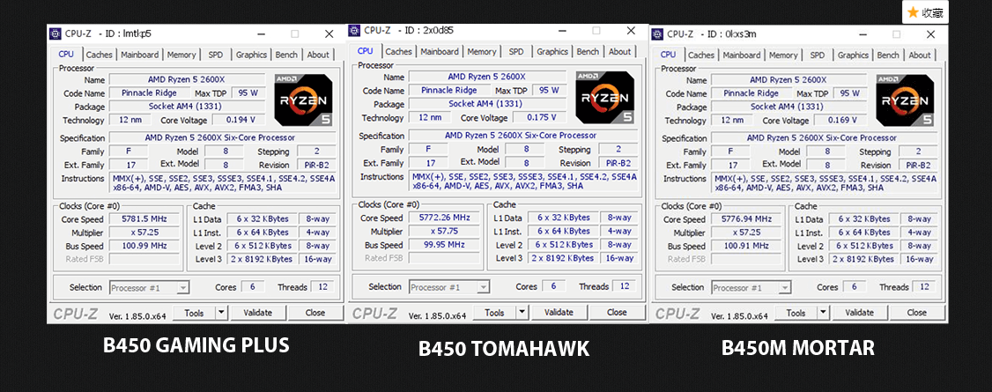The height and width of the screenshot is (392, 992).
Task: Open Processor #1 selection dropdown in TOMAHAWK window
Action: [448, 288]
